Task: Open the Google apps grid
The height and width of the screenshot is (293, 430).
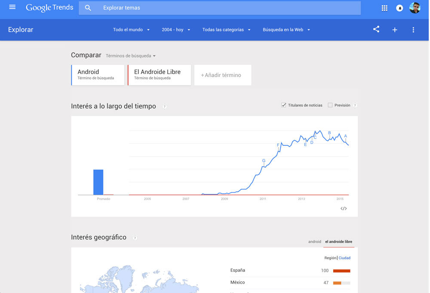Action: pos(384,8)
